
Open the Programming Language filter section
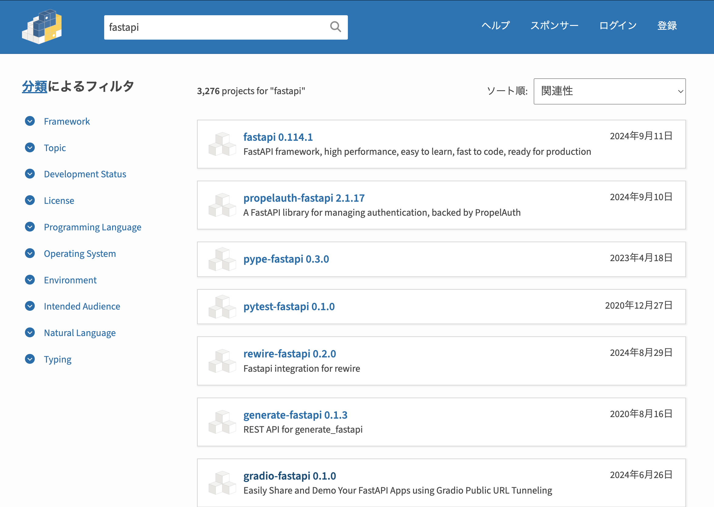pos(92,227)
